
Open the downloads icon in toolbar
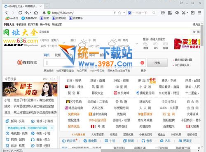193,13
